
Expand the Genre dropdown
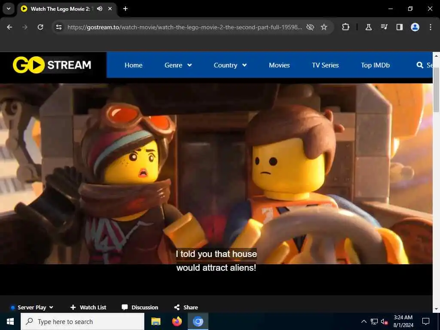pos(178,65)
